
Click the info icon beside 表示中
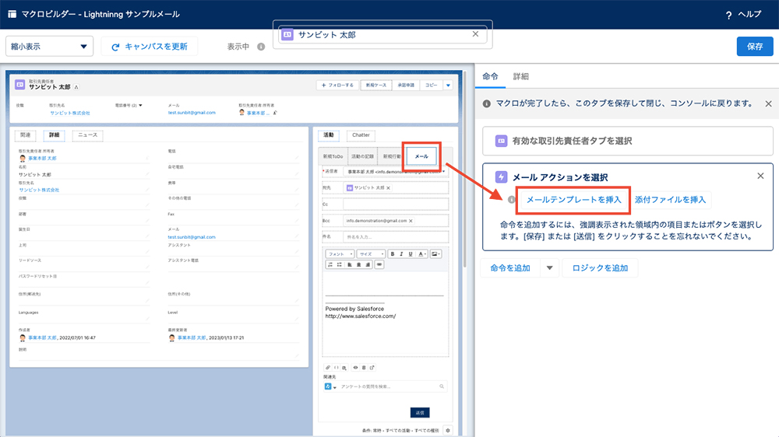pos(261,47)
